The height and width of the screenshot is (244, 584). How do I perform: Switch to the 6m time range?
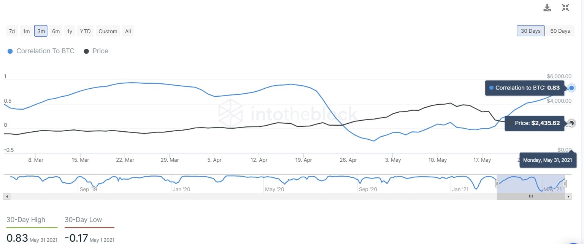coord(56,31)
